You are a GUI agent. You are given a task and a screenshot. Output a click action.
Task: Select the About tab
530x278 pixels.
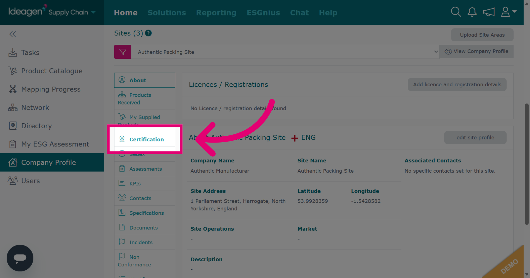tap(145, 80)
